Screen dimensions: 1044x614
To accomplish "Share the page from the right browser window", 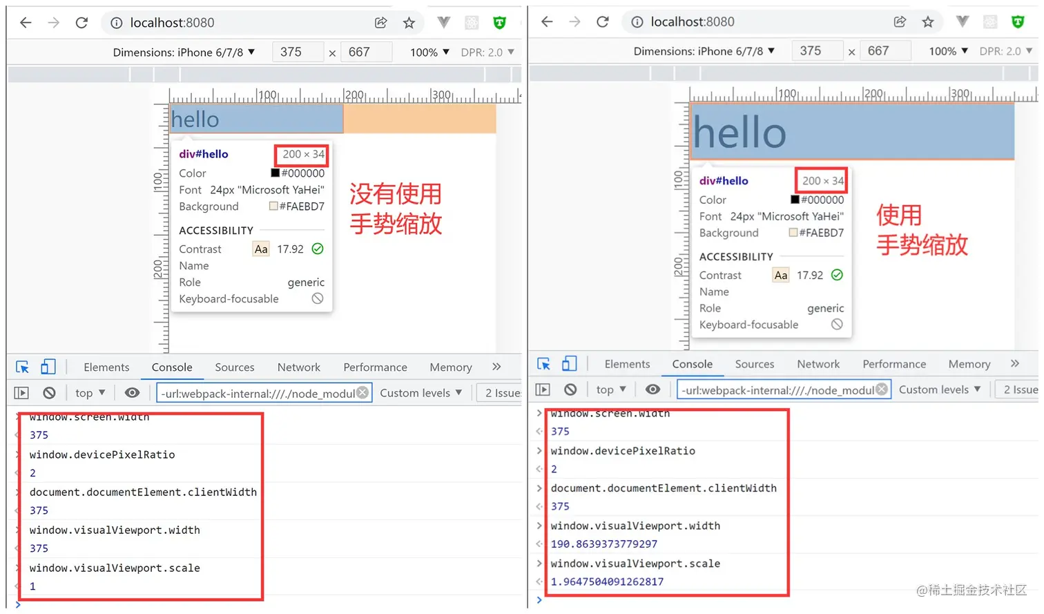I will pyautogui.click(x=900, y=22).
